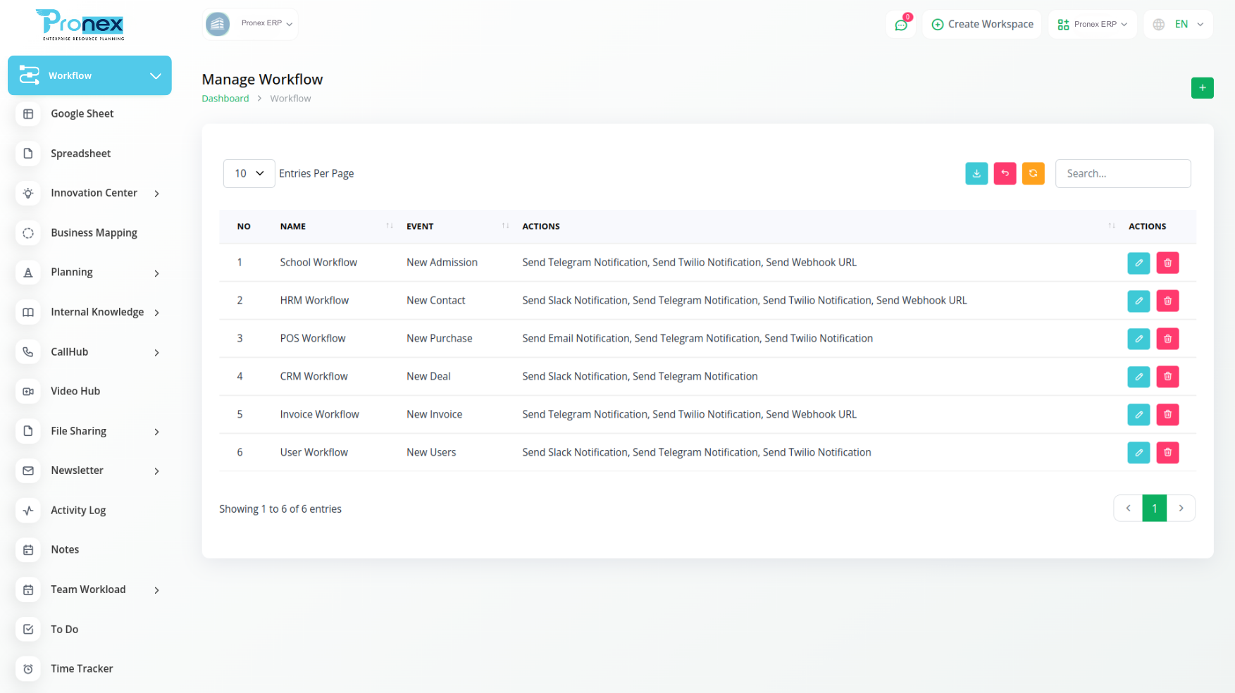Open Activity Log menu item
This screenshot has height=693, width=1235.
pyautogui.click(x=78, y=511)
